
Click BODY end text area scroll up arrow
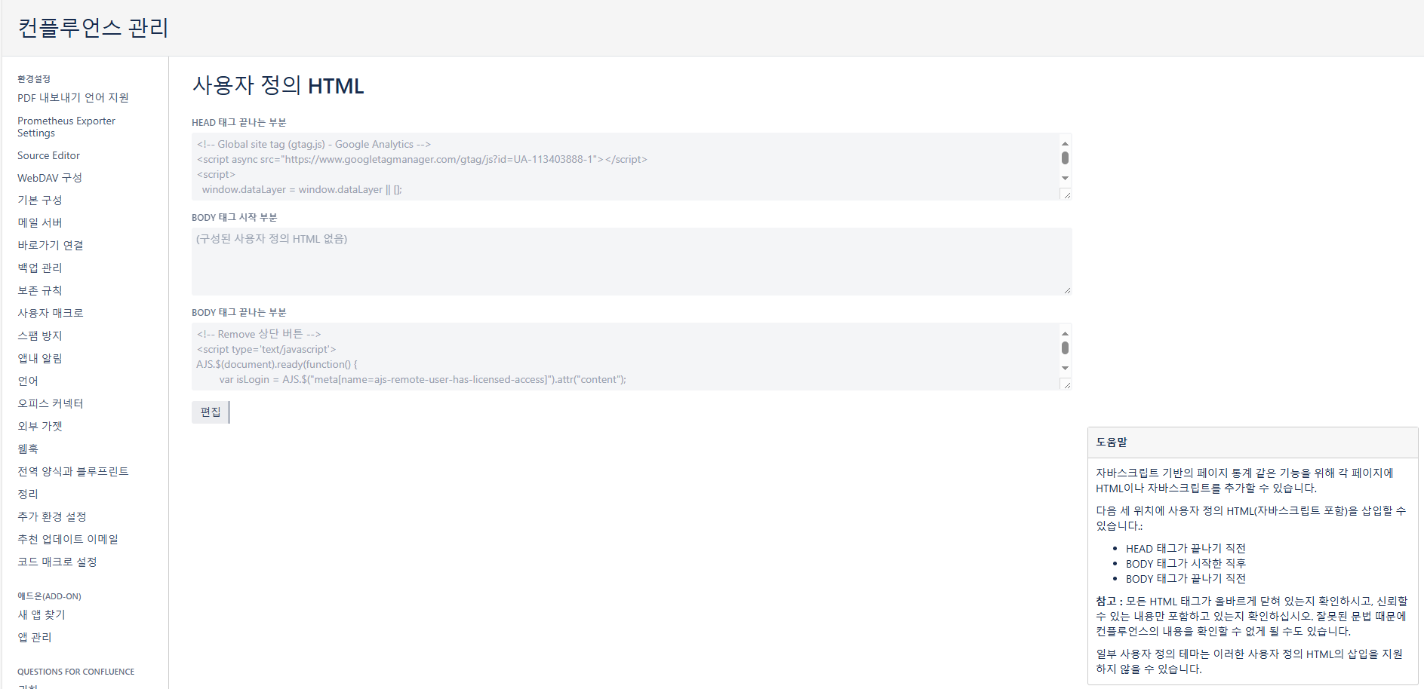(x=1065, y=332)
